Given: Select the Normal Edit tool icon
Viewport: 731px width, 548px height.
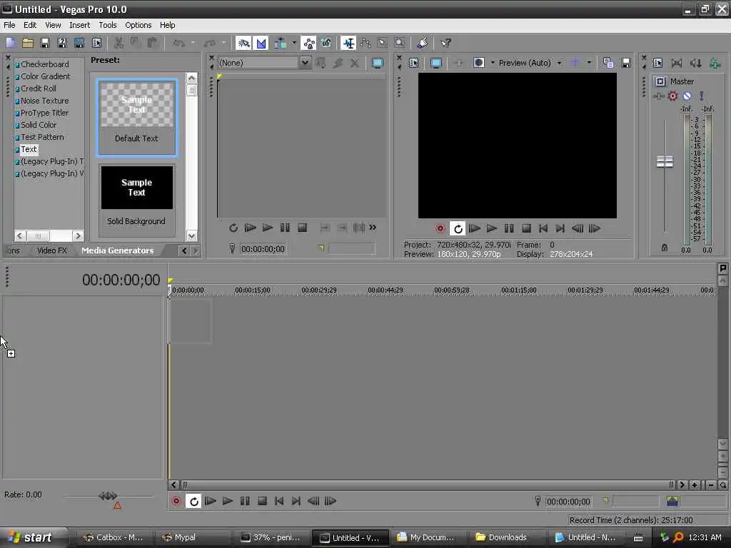Looking at the screenshot, I should click(x=348, y=44).
